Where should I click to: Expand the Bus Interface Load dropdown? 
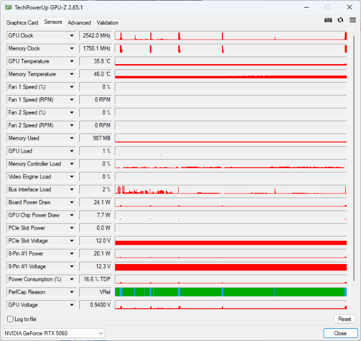click(72, 189)
